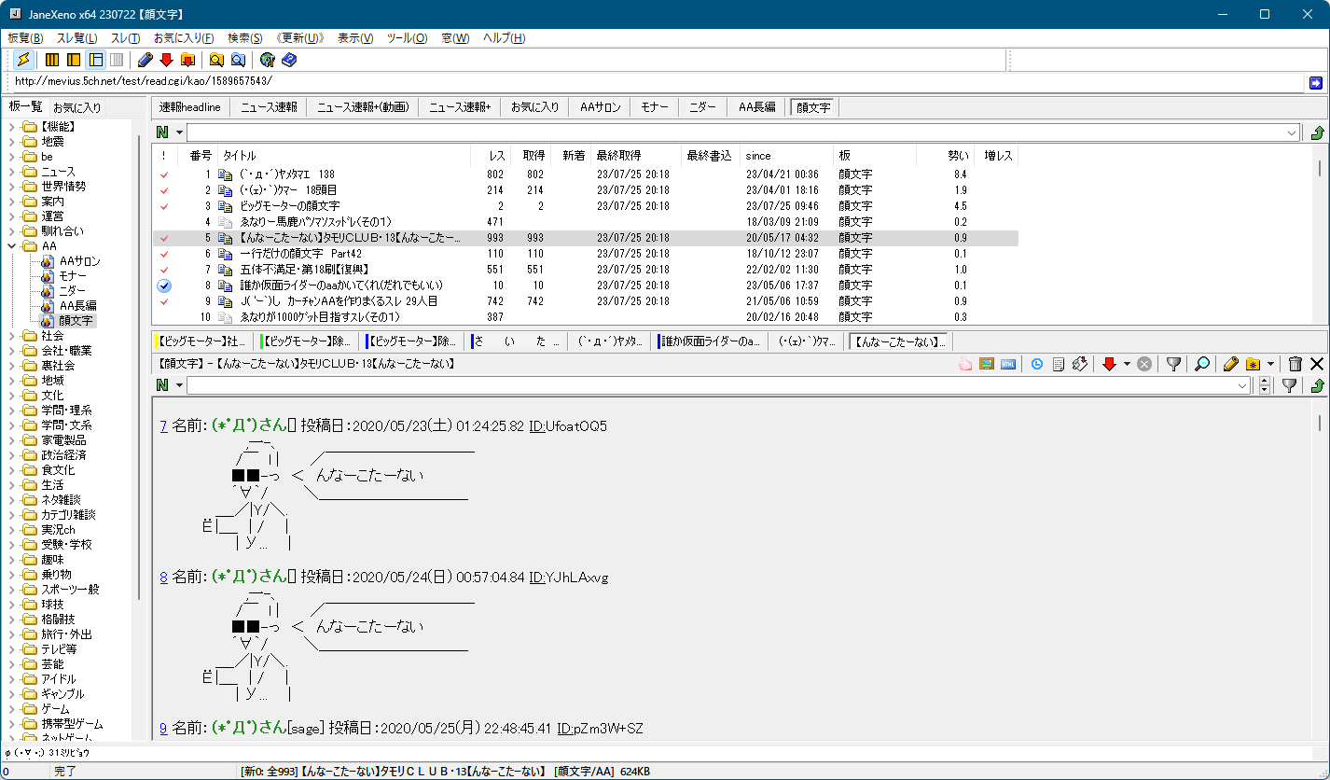1330x780 pixels.
Task: Click the blue folder search icon
Action: point(238,60)
